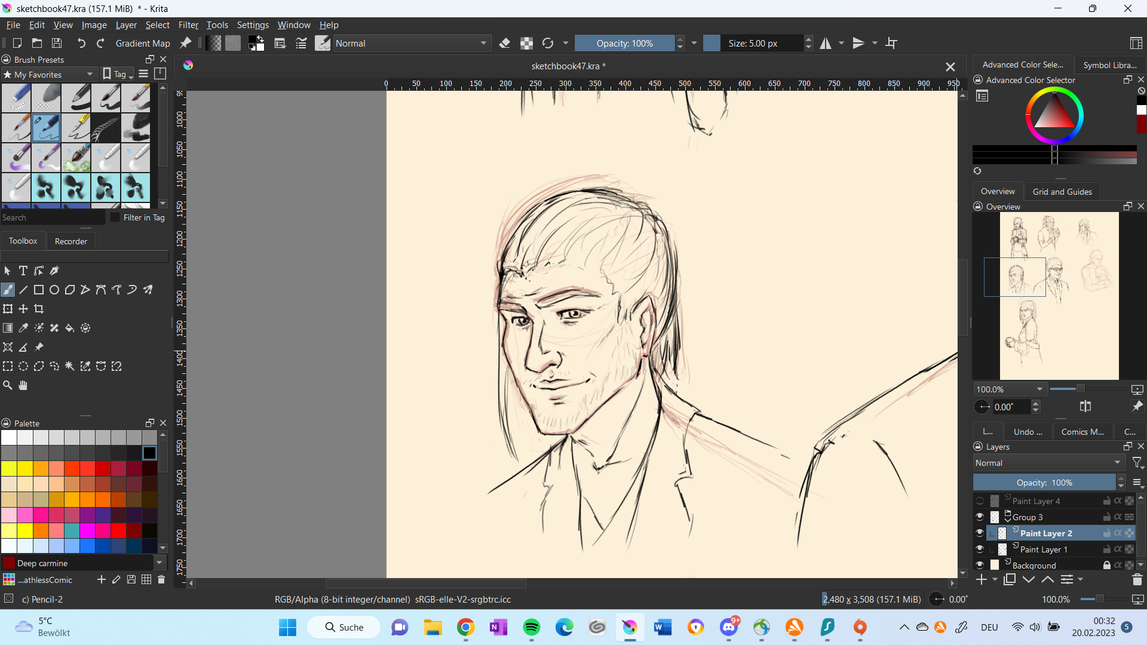Select the Crop tool
Image resolution: width=1147 pixels, height=645 pixels.
(x=39, y=309)
